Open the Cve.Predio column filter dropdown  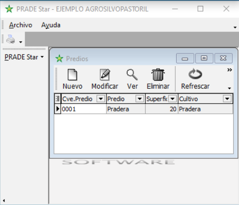coord(101,99)
